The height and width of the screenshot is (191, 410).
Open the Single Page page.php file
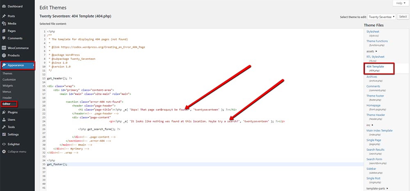click(374, 140)
